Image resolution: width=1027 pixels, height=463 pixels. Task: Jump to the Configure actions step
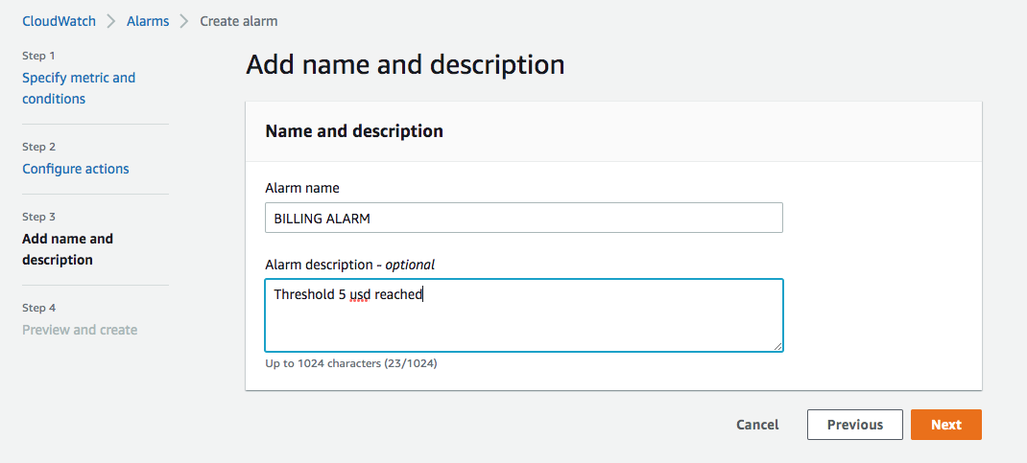[x=76, y=169]
